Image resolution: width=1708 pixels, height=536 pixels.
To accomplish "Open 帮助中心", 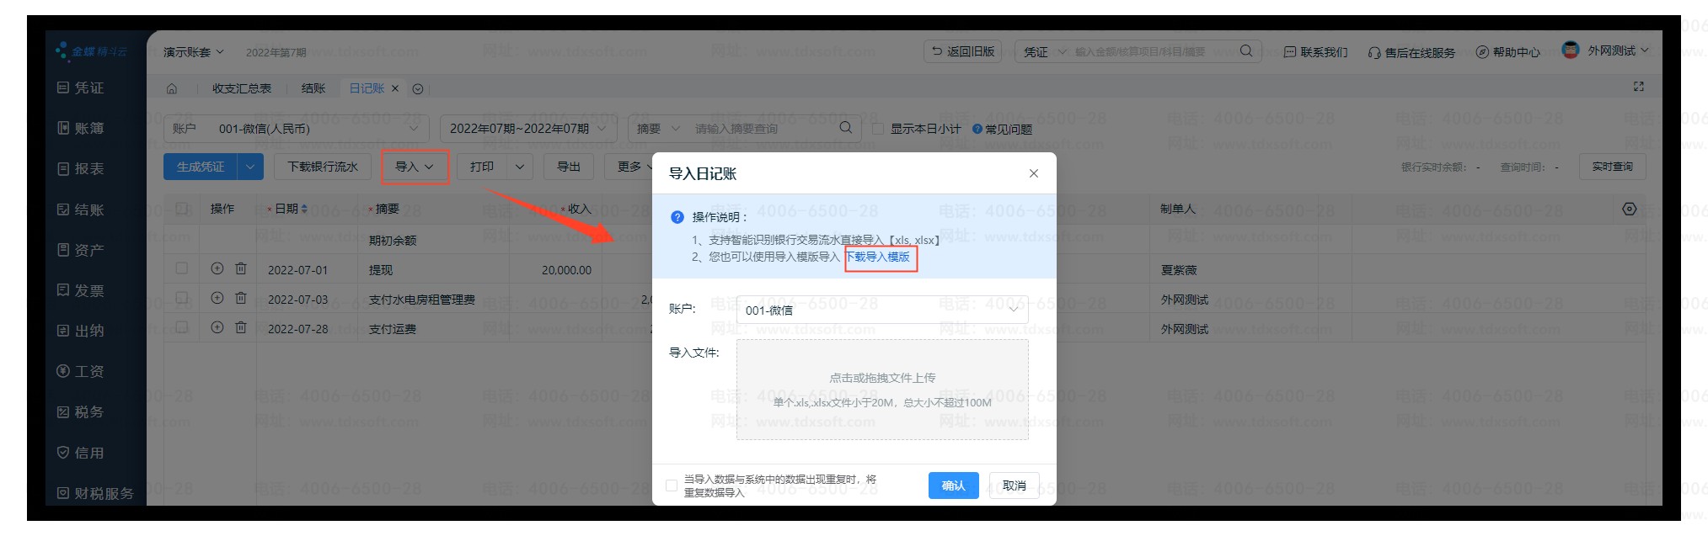I will 1507,52.
